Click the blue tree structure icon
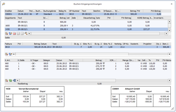Screen dimensions: 176x112 [14, 80]
